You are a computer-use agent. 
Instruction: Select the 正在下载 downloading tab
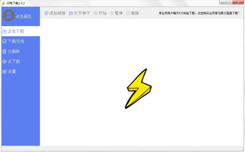click(16, 31)
